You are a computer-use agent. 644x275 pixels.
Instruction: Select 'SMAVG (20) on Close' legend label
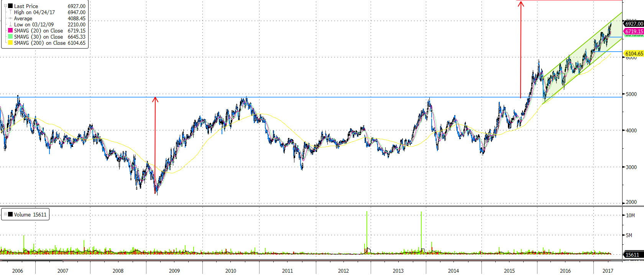[x=39, y=31]
